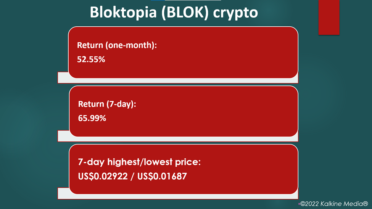Click the small purple dot before copyright text
The image size is (372, 209).
299,204
